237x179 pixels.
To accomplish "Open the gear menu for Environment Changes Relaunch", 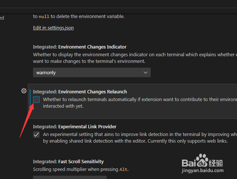I will pyautogui.click(x=24, y=91).
